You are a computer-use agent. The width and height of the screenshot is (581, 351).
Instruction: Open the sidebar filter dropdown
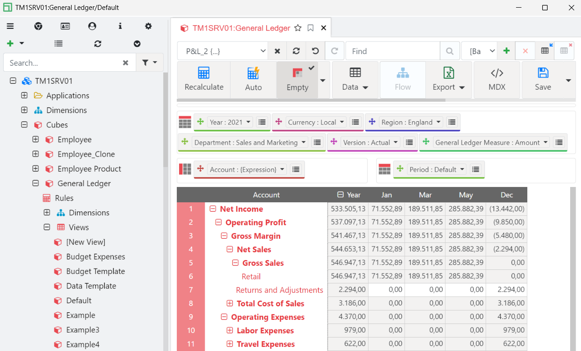click(150, 63)
